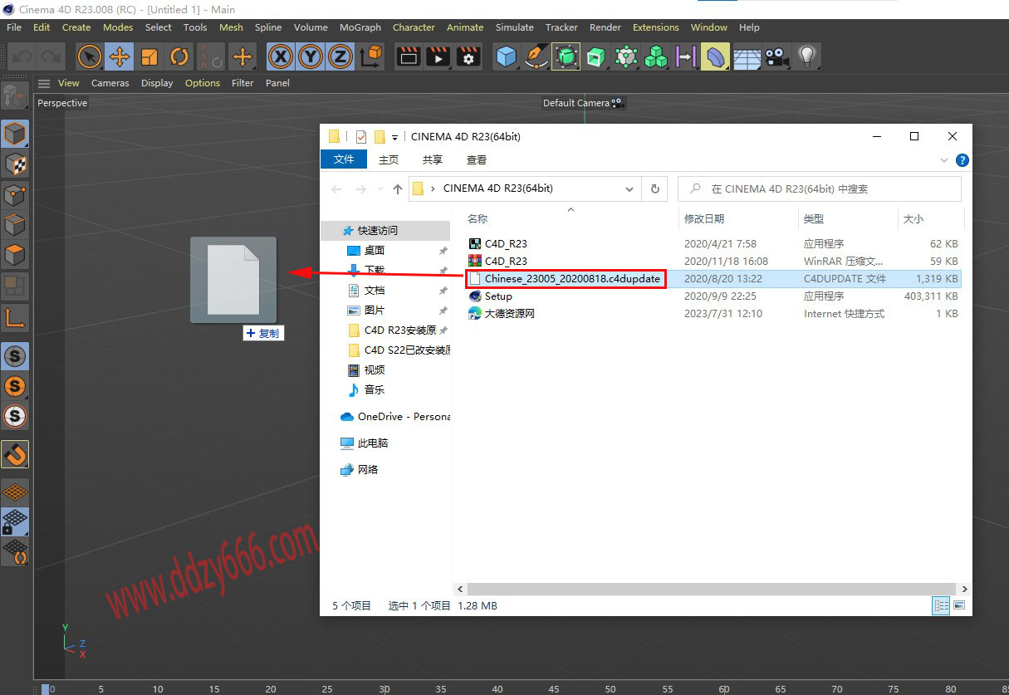Sort by 修改日期 column header

coord(704,218)
